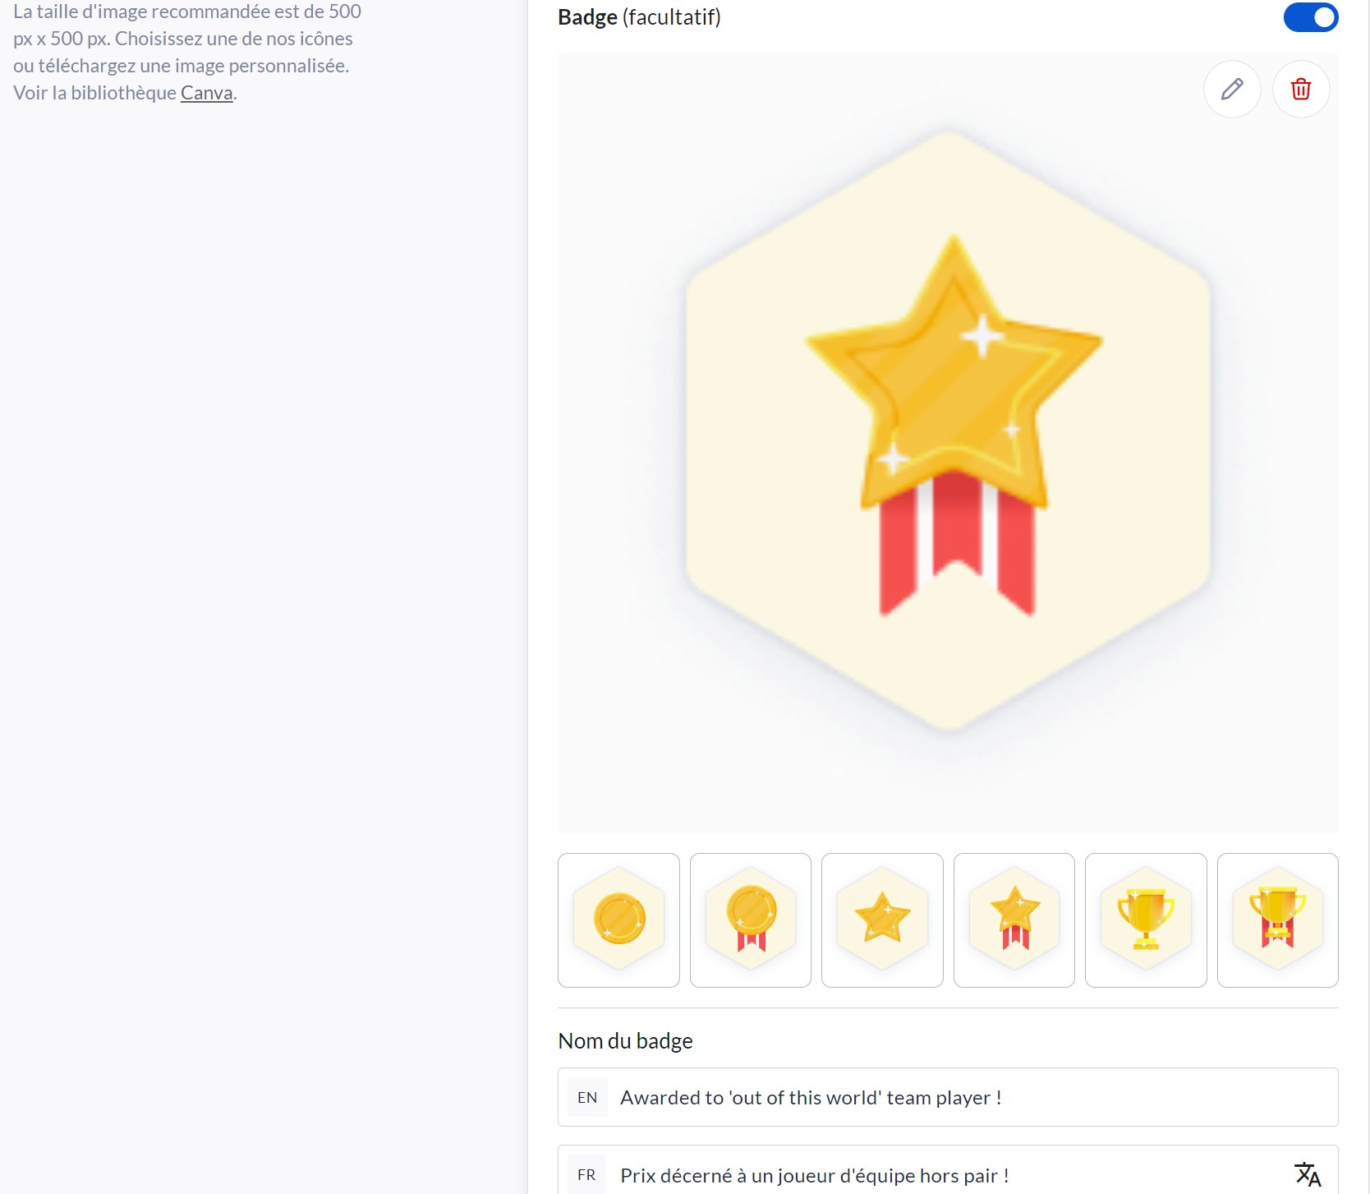Click the EN language tag
Image resolution: width=1370 pixels, height=1194 pixels.
(x=587, y=1097)
